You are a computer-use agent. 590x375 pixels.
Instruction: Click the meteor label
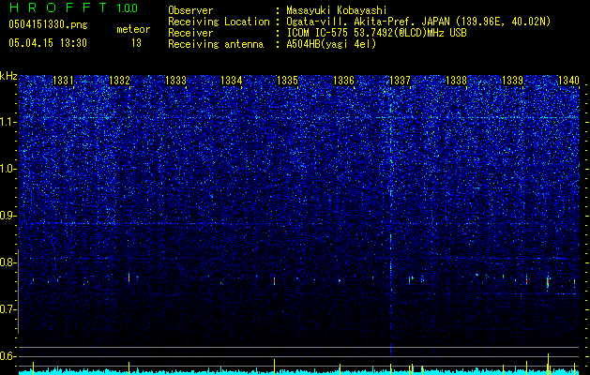pyautogui.click(x=133, y=29)
